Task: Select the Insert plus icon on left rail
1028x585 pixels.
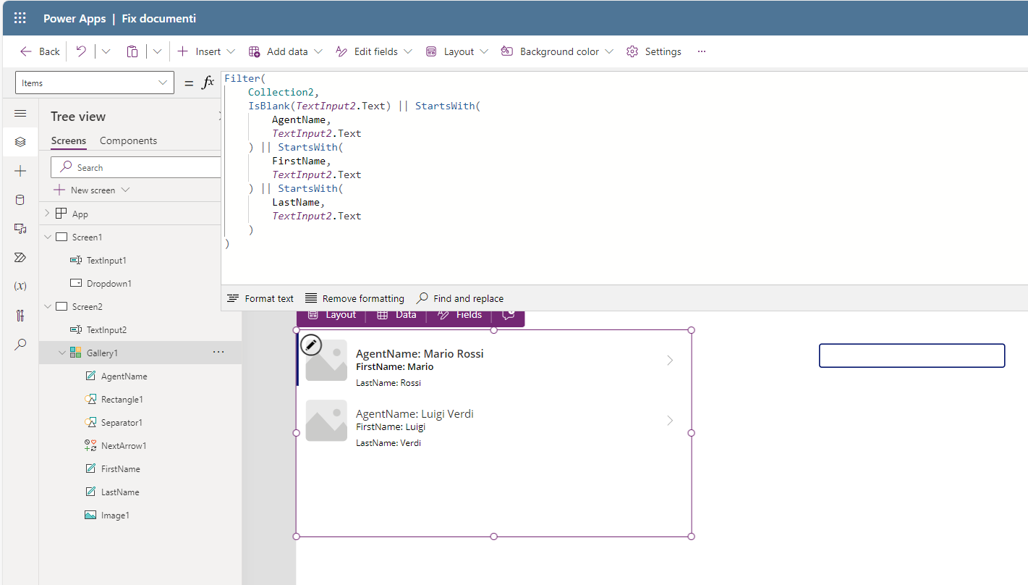Action: [20, 171]
